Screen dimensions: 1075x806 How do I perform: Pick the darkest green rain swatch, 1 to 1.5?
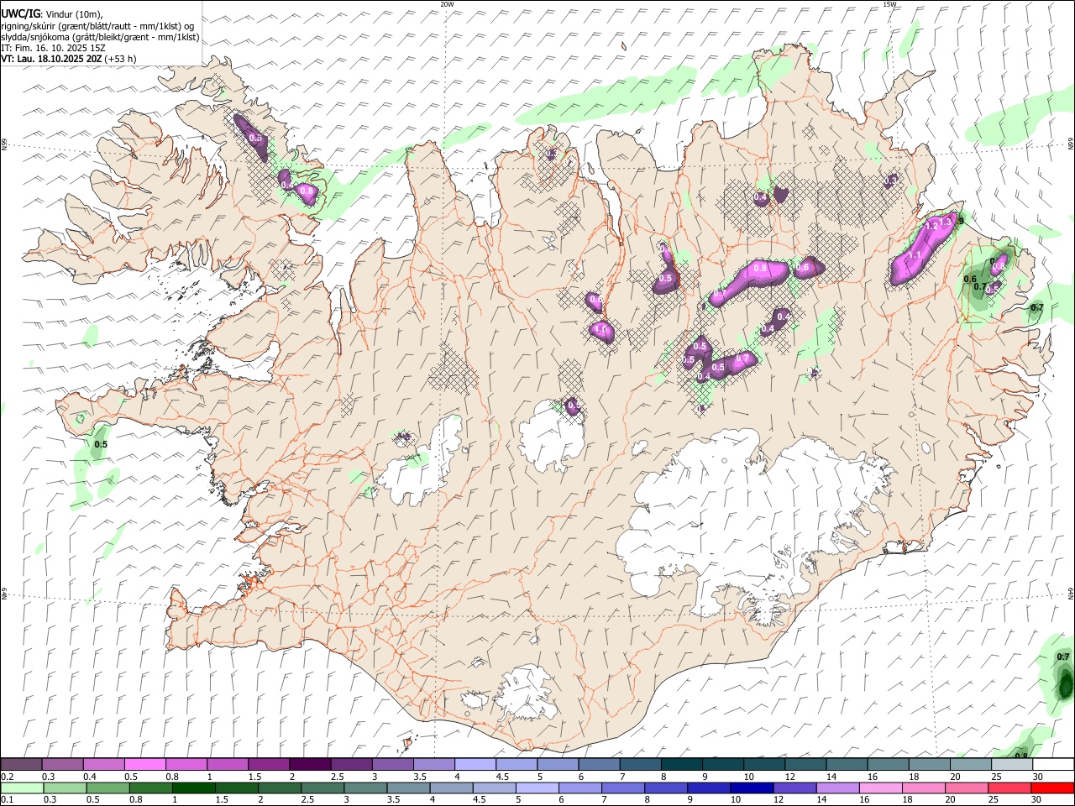pyautogui.click(x=194, y=788)
